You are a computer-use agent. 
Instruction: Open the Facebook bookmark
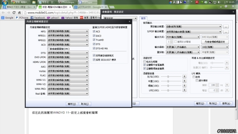(x=38, y=17)
